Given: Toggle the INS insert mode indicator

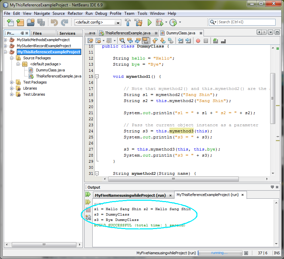Looking at the screenshot, I should pos(277,253).
